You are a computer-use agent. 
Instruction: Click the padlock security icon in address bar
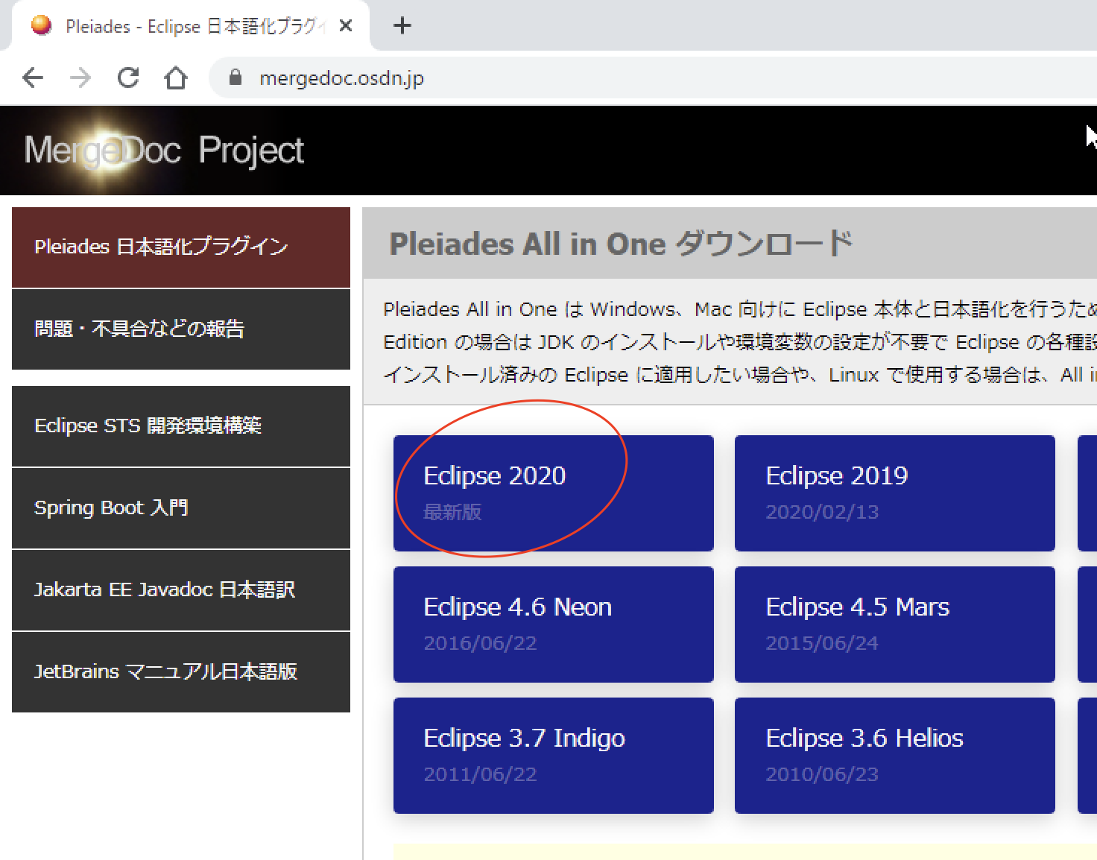235,78
